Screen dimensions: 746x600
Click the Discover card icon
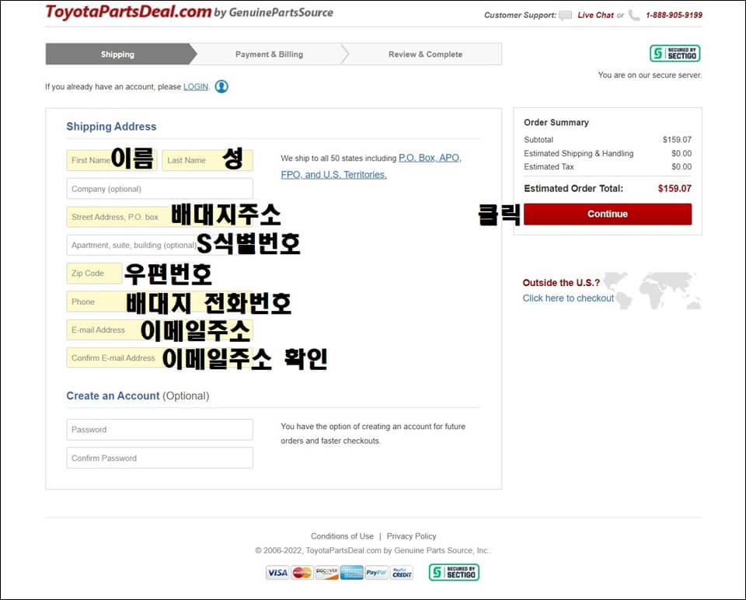coord(327,572)
